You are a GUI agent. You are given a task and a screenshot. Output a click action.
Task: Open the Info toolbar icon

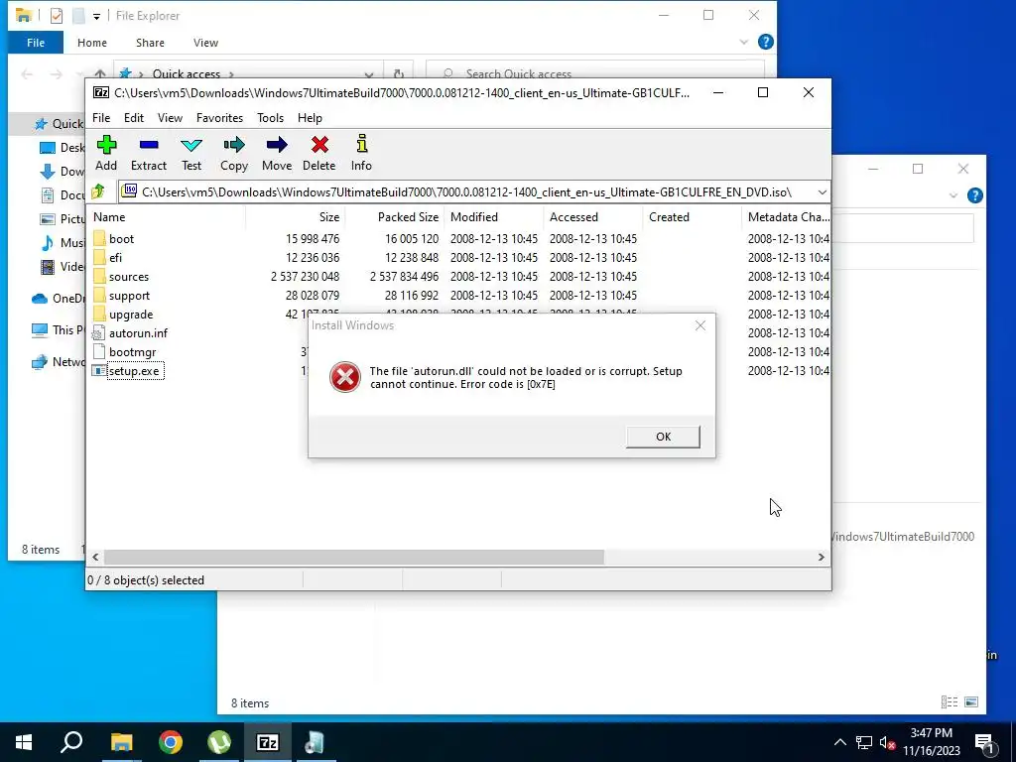click(361, 145)
